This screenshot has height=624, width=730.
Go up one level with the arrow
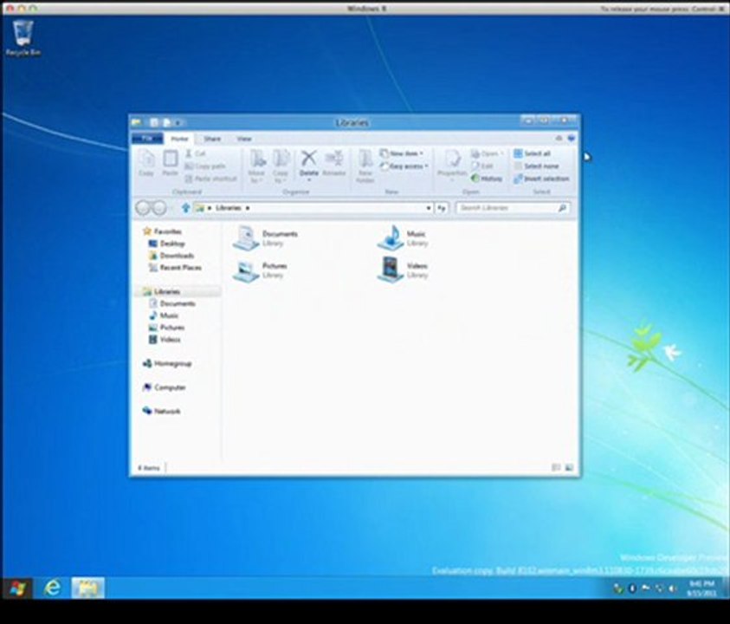(x=185, y=208)
